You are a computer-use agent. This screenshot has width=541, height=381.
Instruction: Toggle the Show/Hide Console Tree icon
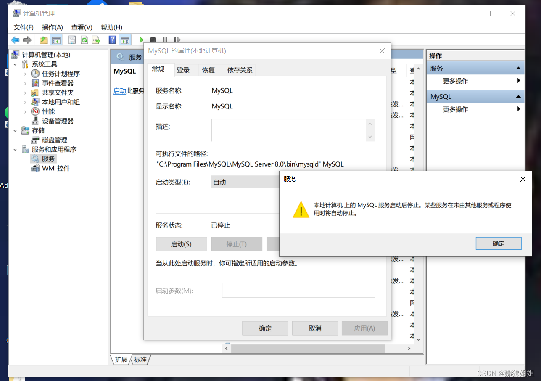[x=56, y=40]
